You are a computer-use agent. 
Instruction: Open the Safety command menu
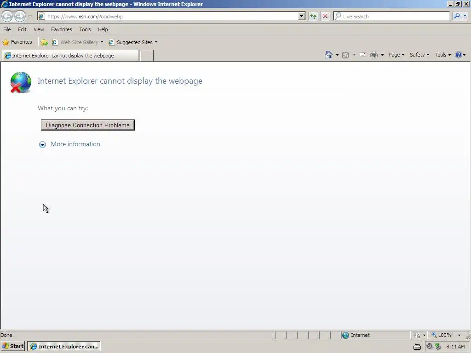pyautogui.click(x=419, y=55)
